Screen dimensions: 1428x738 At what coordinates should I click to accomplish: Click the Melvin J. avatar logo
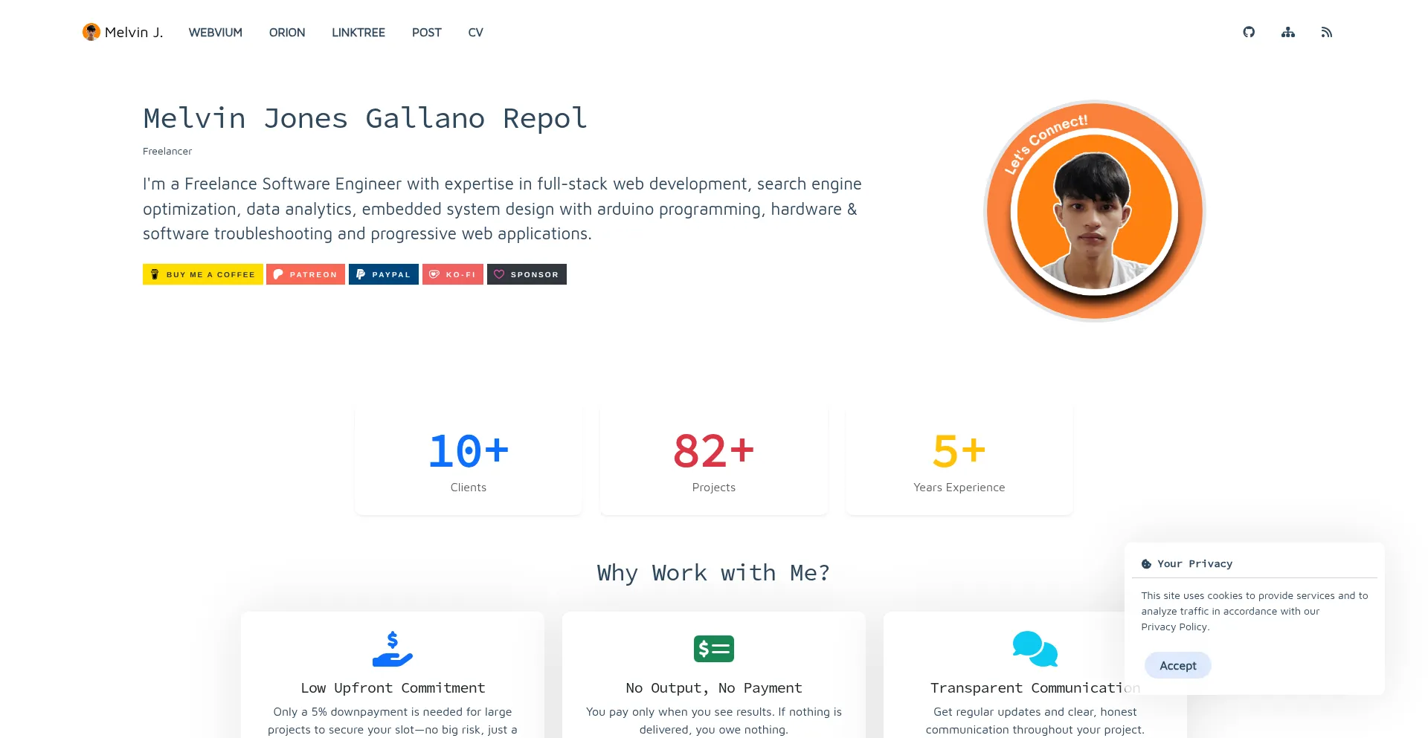(x=91, y=32)
